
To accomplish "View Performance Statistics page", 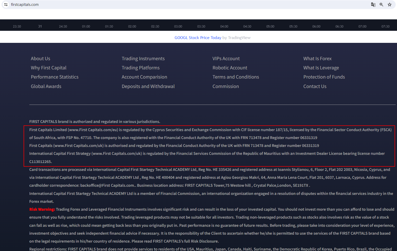I will click(55, 77).
